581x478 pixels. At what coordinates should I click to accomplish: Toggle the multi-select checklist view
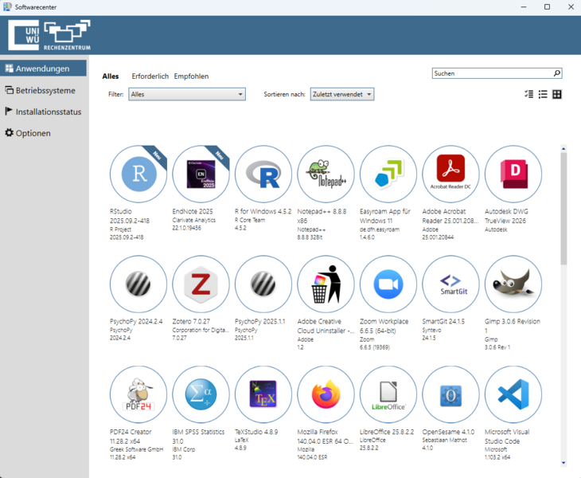point(528,94)
